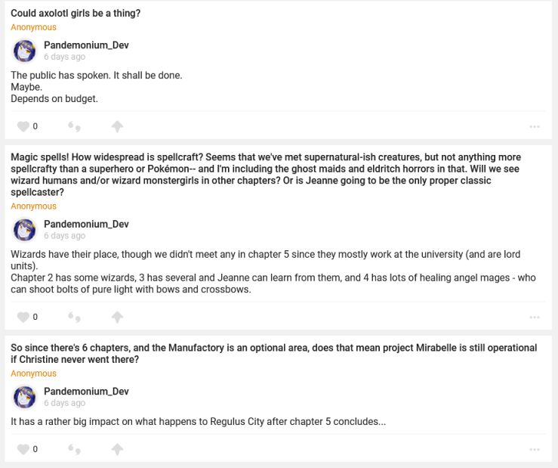558x468 pixels.
Task: Open more options for the magic spells answer
Action: pos(535,317)
